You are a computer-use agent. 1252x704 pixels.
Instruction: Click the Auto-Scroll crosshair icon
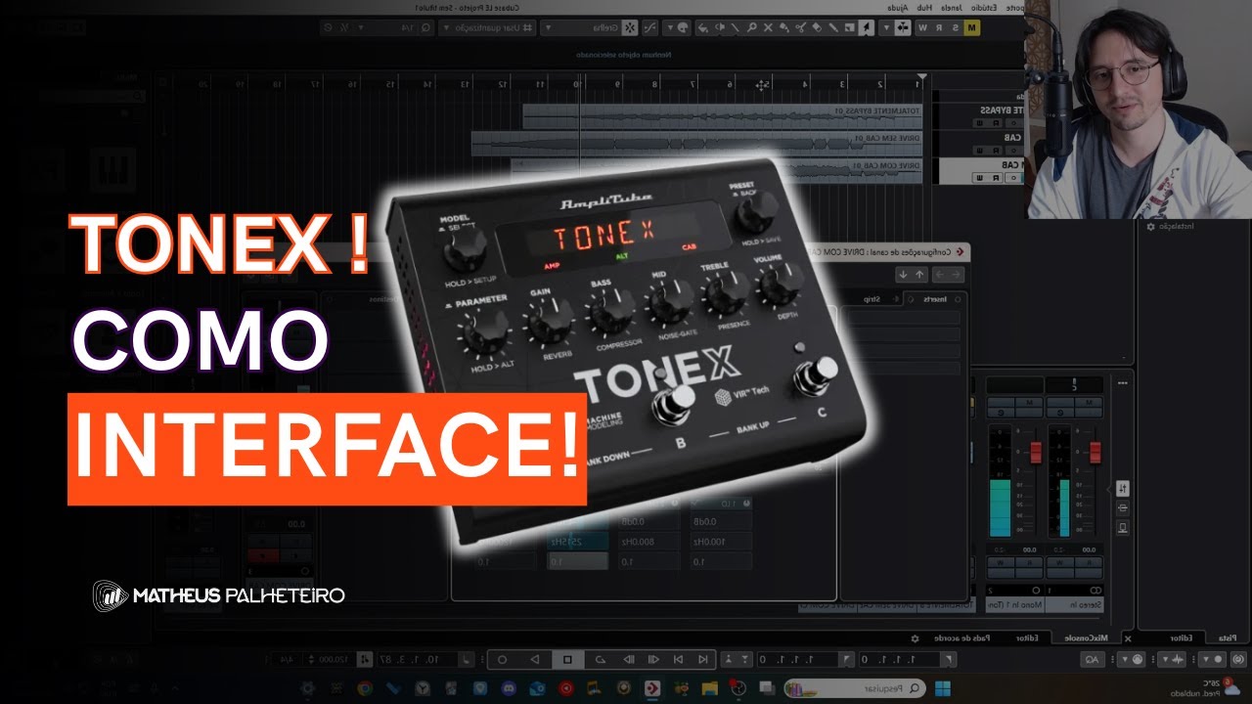click(x=903, y=27)
